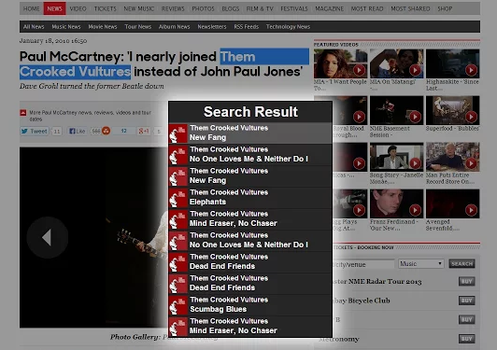Open the MOST READ section

tap(367, 8)
